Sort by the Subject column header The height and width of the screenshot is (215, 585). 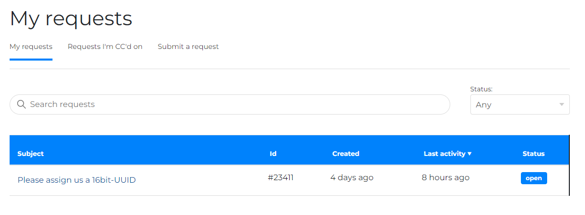(31, 154)
